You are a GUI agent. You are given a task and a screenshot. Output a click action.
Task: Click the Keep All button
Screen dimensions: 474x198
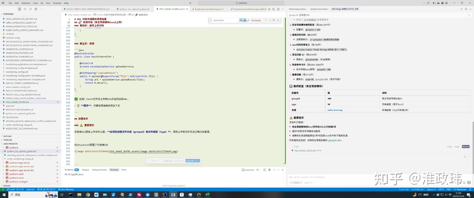coord(192,161)
